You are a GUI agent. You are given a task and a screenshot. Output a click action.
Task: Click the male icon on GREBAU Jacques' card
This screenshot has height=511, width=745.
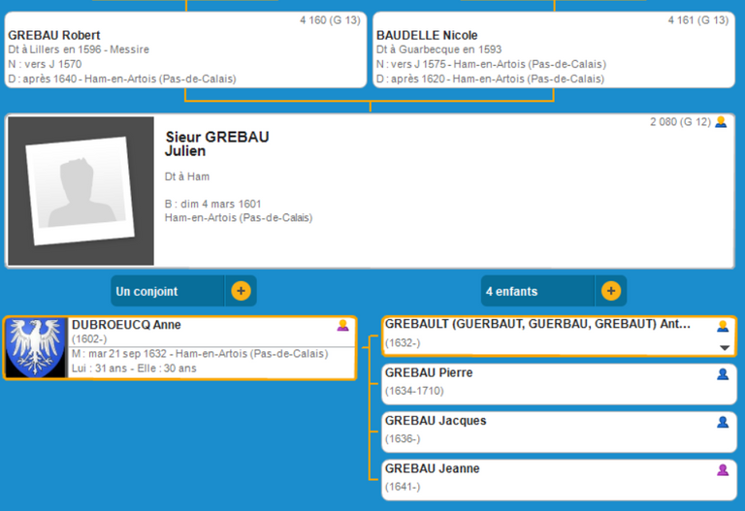(722, 422)
